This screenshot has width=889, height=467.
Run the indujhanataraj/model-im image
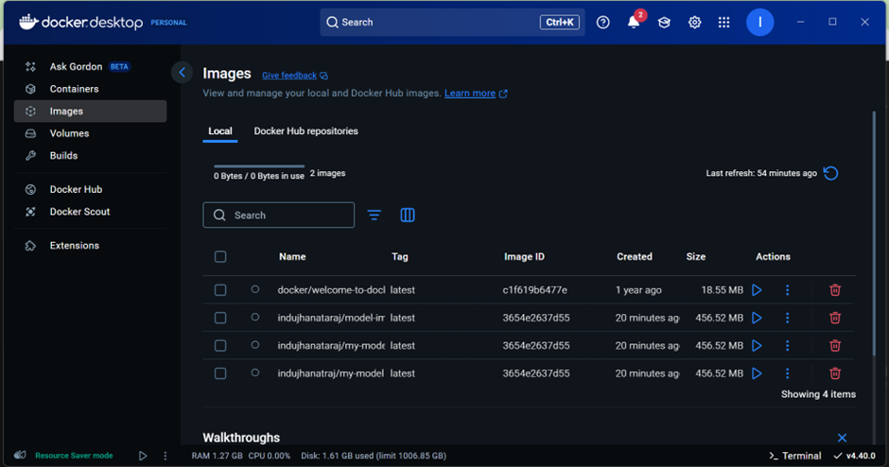[x=757, y=318]
